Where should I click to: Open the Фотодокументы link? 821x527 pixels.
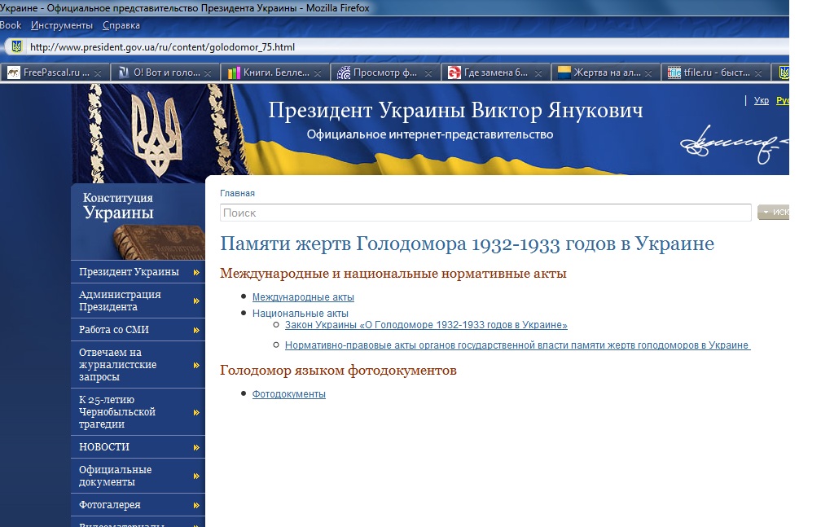click(288, 394)
